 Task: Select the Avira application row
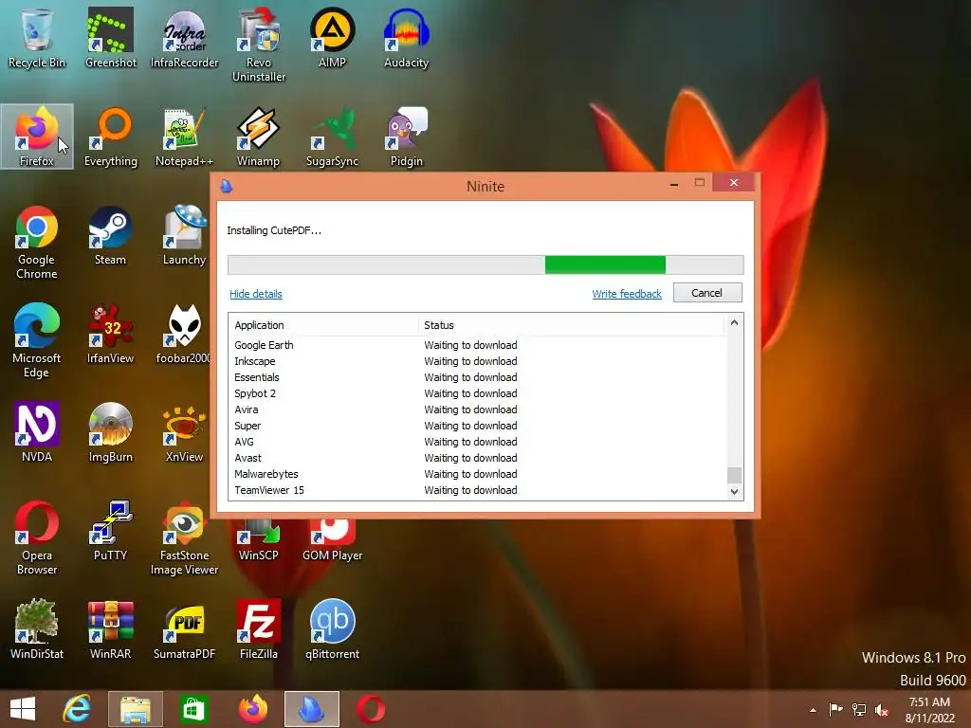pos(477,409)
